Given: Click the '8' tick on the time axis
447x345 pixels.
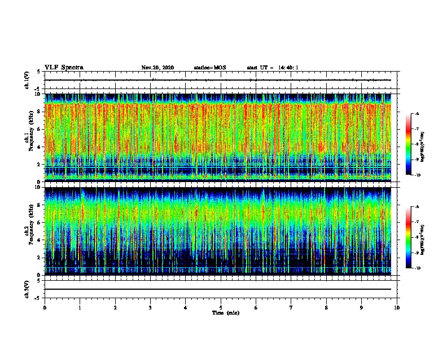Looking at the screenshot, I should pos(326,308).
